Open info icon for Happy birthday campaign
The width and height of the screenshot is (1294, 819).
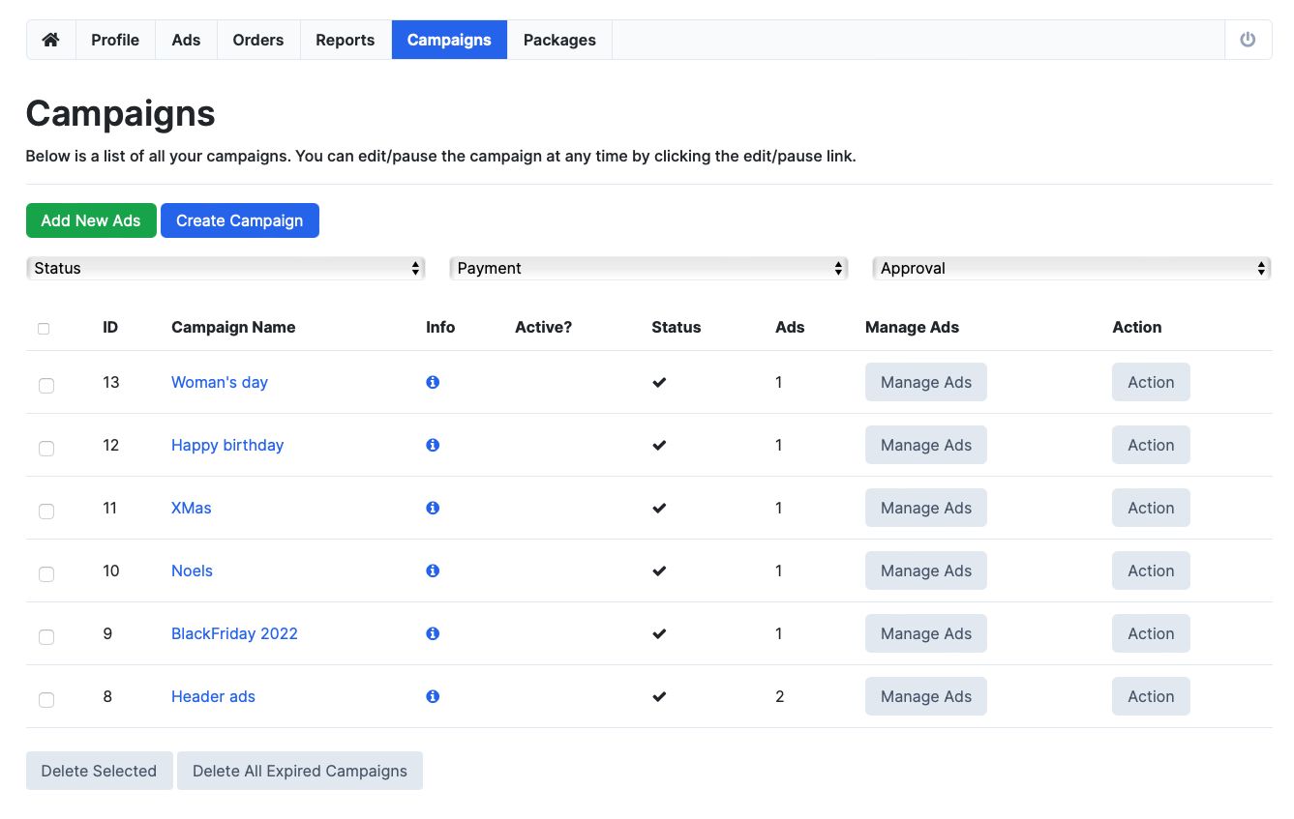pyautogui.click(x=433, y=445)
